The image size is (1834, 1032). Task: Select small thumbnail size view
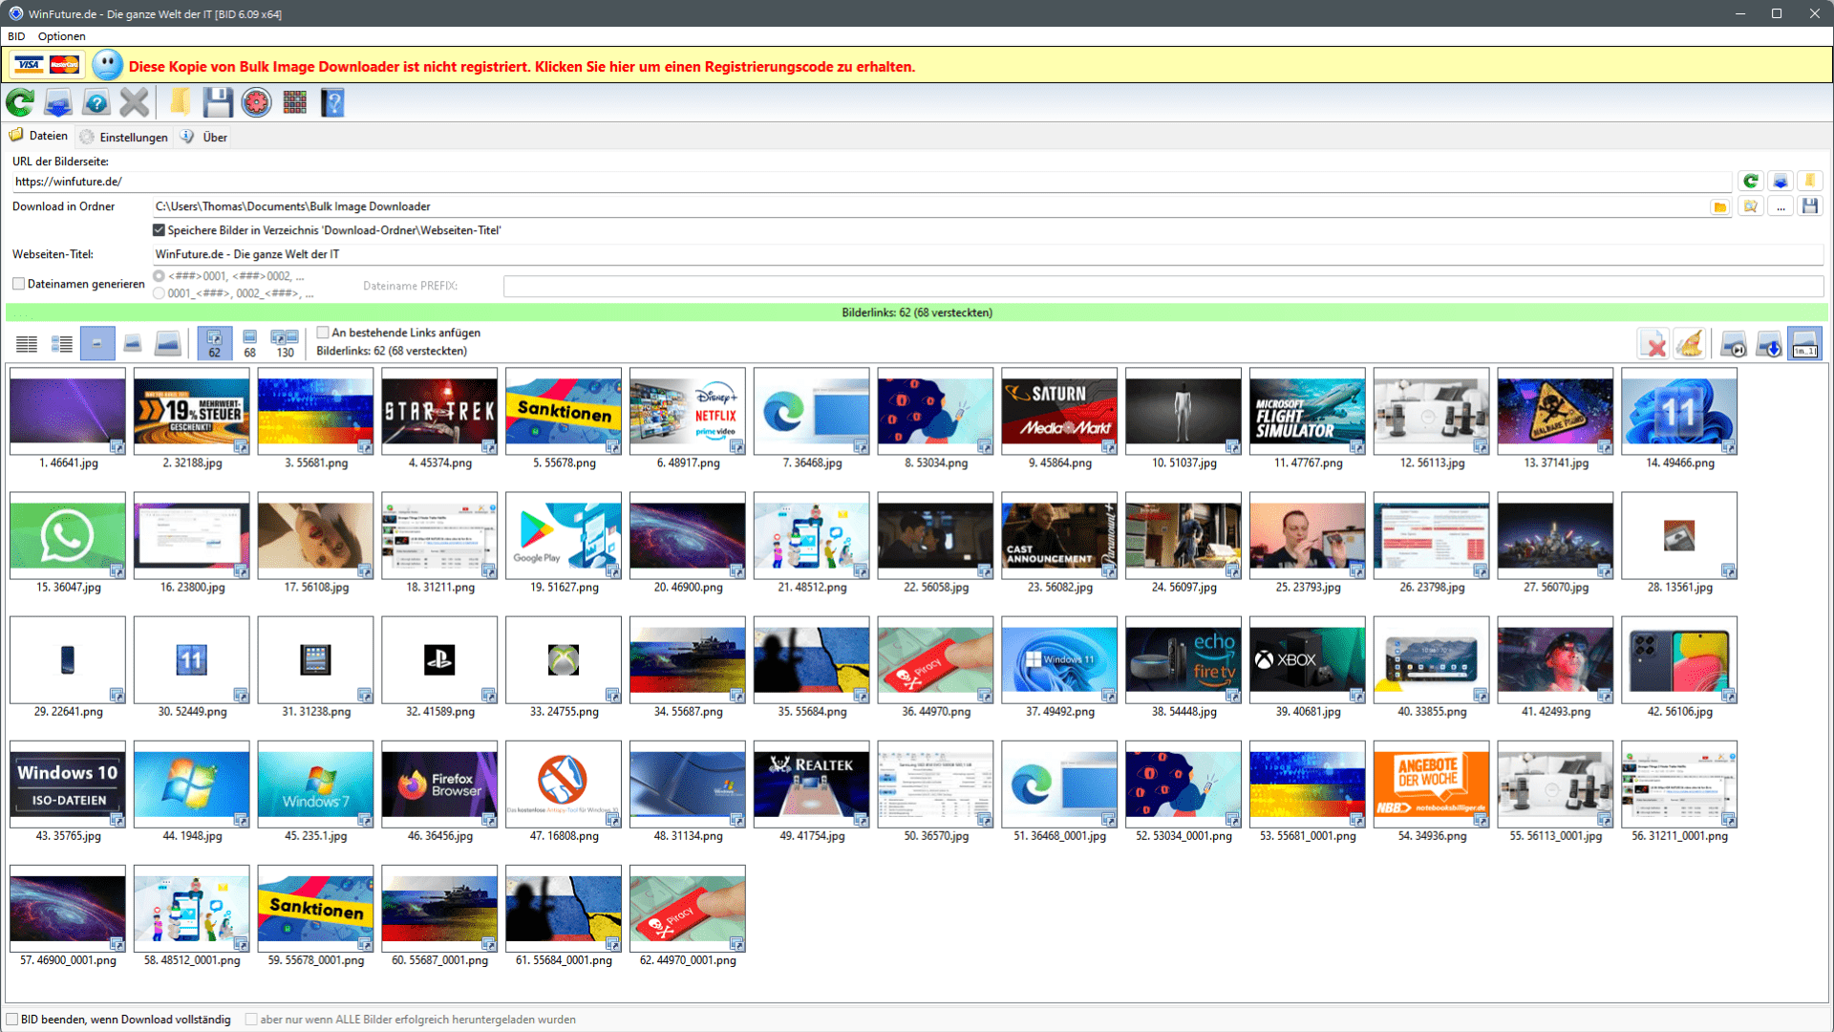point(97,344)
